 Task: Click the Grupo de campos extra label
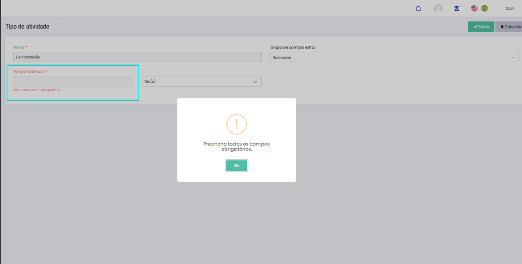(292, 47)
